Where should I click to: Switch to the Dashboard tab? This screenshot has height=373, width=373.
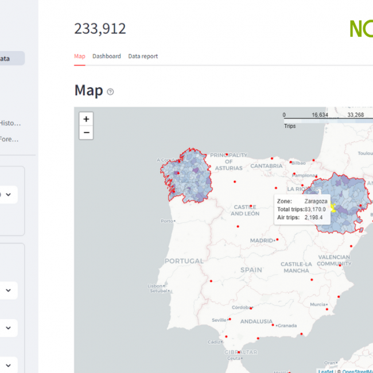(107, 56)
